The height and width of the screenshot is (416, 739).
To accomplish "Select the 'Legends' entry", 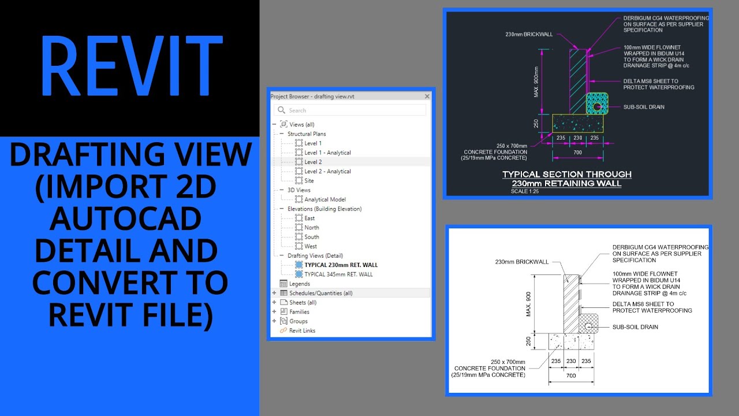I will click(300, 284).
